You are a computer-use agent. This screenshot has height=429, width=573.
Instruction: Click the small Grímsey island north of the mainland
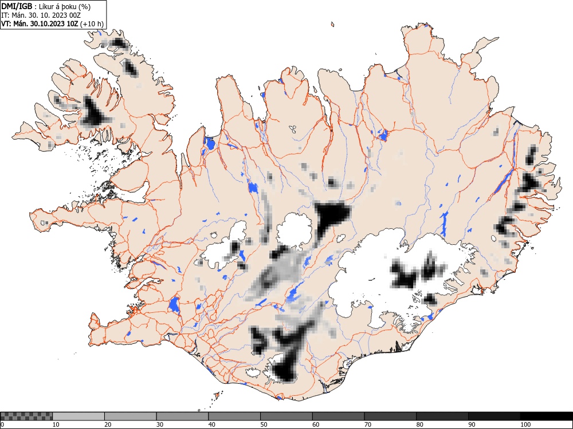pyautogui.click(x=332, y=25)
